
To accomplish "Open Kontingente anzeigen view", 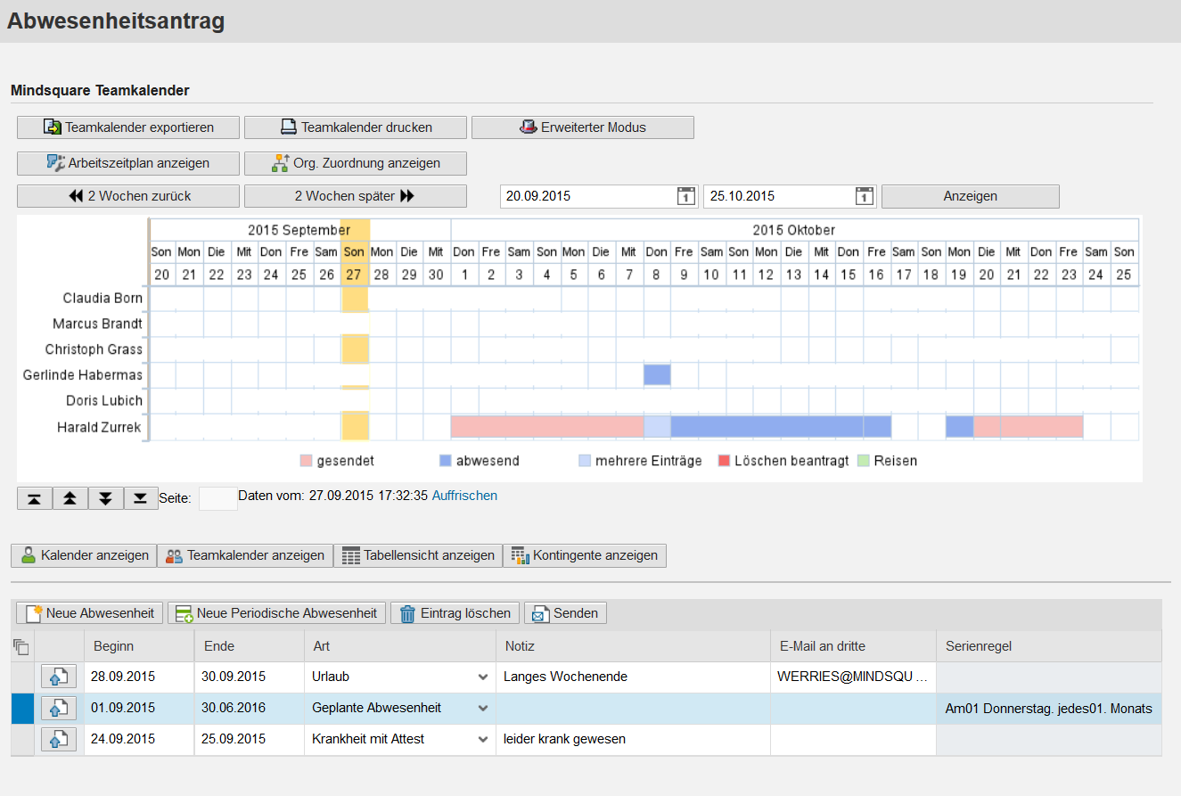I will pyautogui.click(x=585, y=555).
